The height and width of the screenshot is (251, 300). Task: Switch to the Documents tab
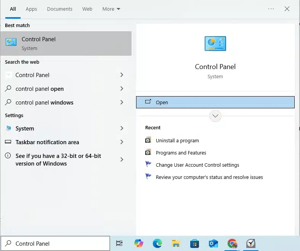[59, 9]
